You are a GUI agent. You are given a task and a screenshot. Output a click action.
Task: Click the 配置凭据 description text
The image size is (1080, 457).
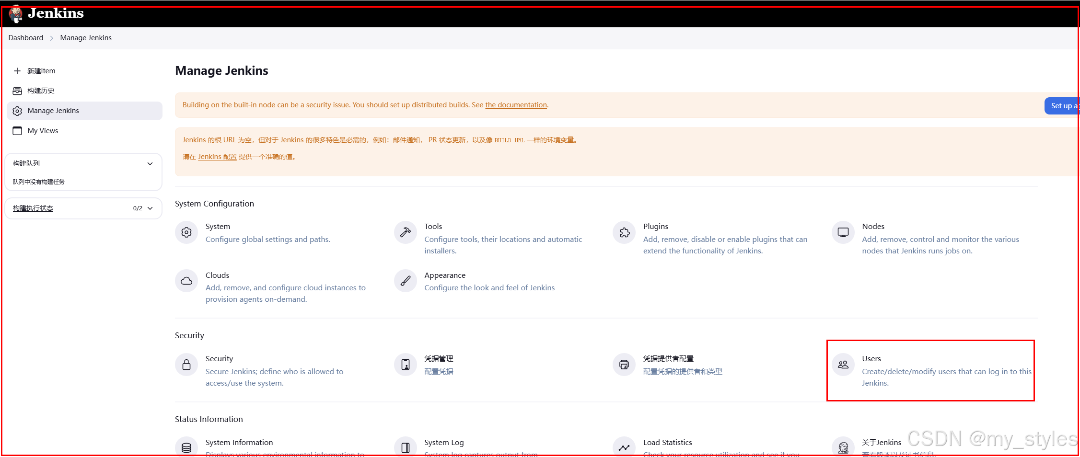[439, 372]
